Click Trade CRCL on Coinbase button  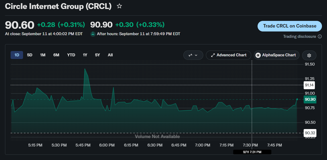pyautogui.click(x=290, y=26)
